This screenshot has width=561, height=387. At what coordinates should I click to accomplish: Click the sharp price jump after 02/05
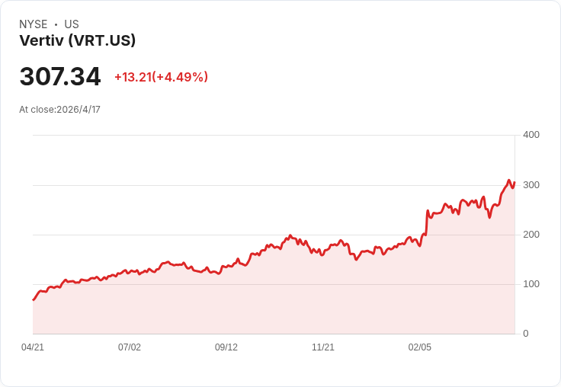pyautogui.click(x=427, y=222)
